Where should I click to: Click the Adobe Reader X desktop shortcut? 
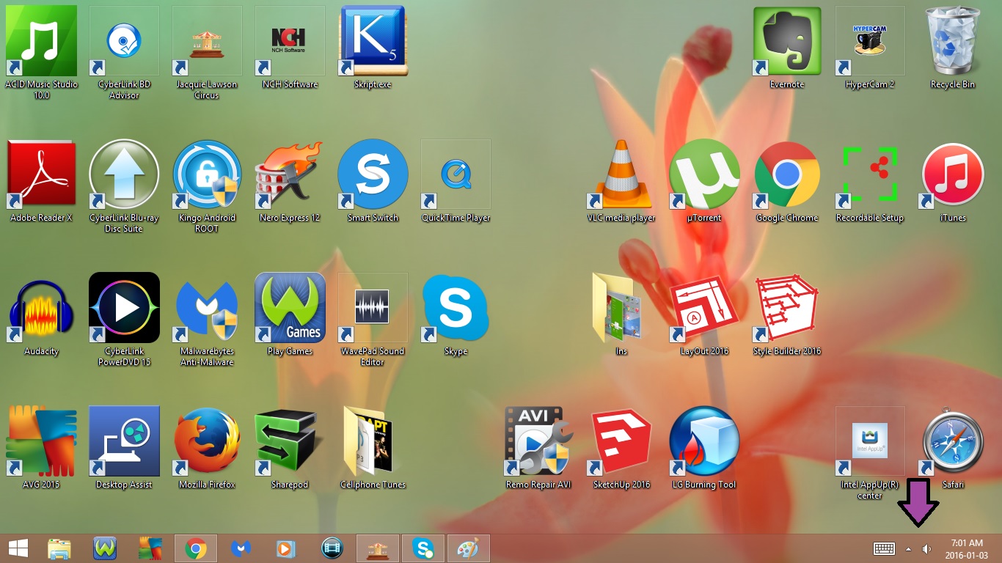tap(41, 174)
